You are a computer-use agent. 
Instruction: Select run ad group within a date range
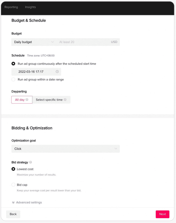[13, 79]
